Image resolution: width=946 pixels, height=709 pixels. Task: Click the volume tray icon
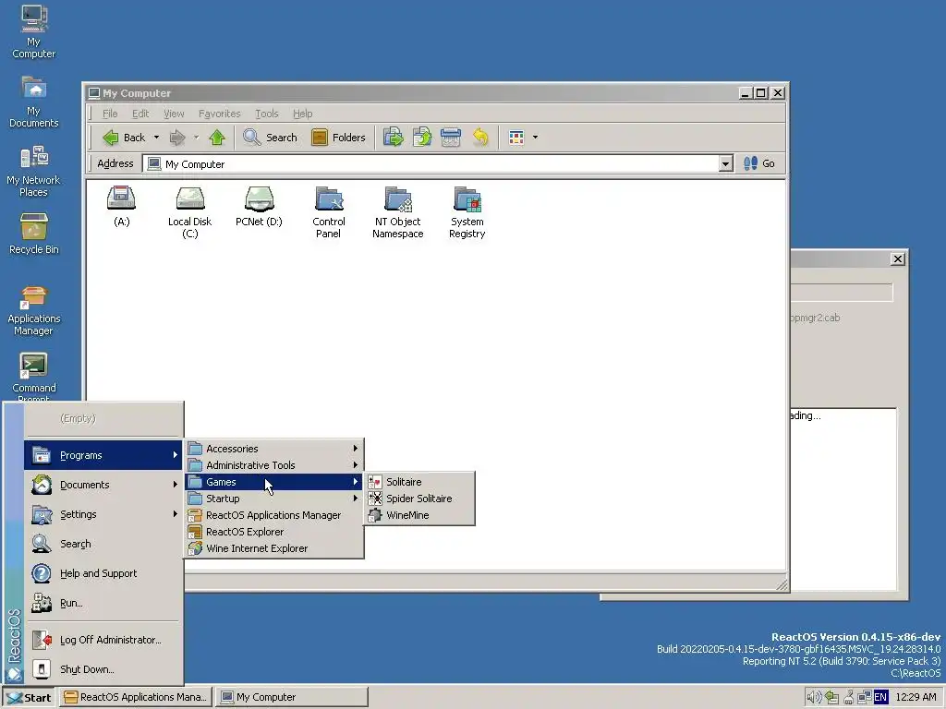814,698
